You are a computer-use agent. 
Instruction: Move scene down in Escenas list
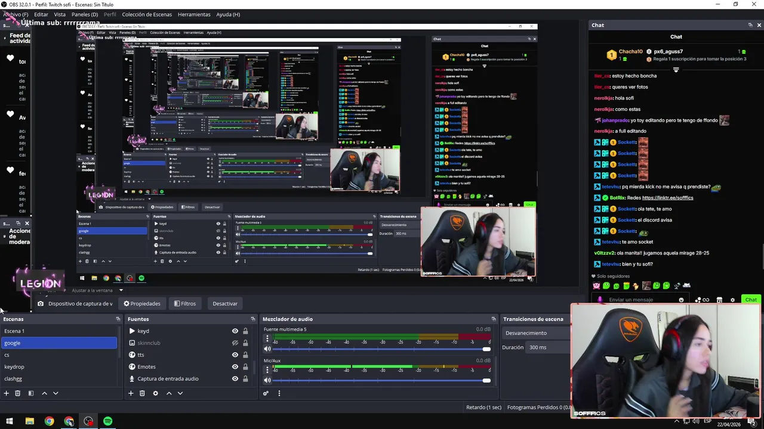click(x=56, y=393)
